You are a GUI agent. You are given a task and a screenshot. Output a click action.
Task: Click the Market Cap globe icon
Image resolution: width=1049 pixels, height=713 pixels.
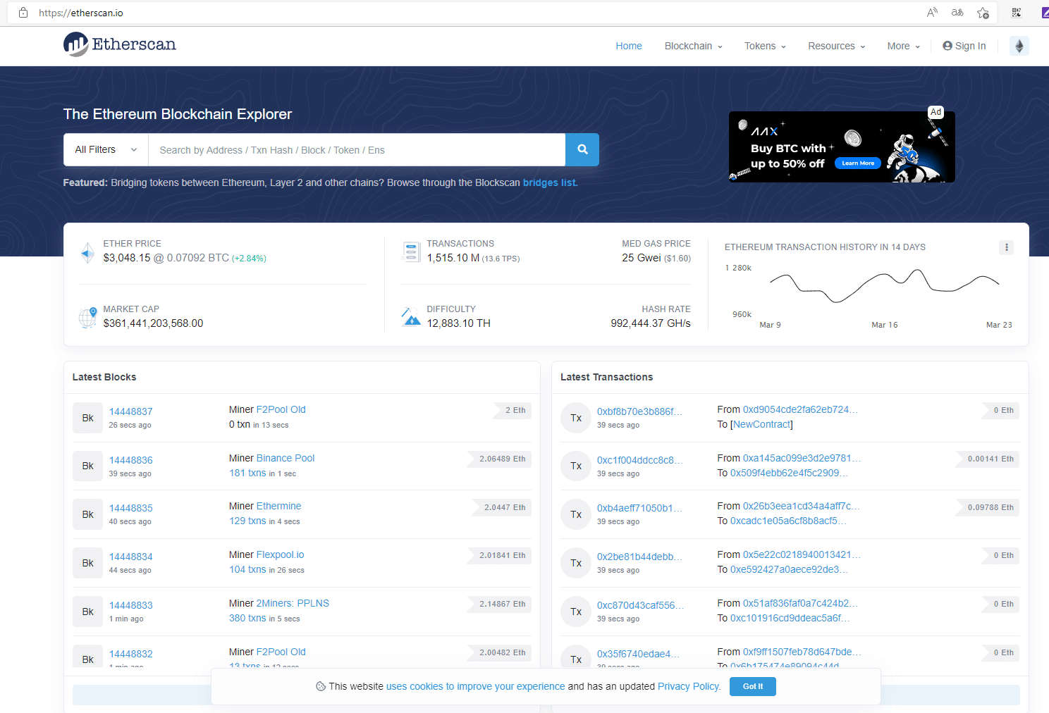tap(87, 316)
